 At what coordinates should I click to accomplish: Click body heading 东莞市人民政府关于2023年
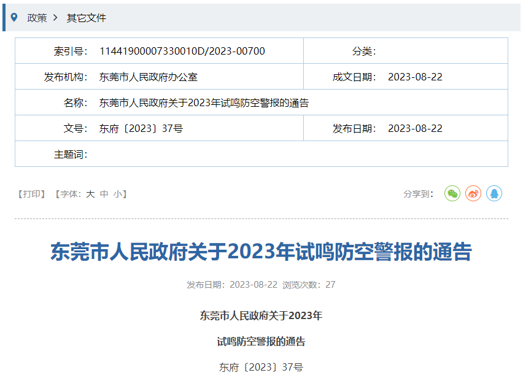pos(261,315)
